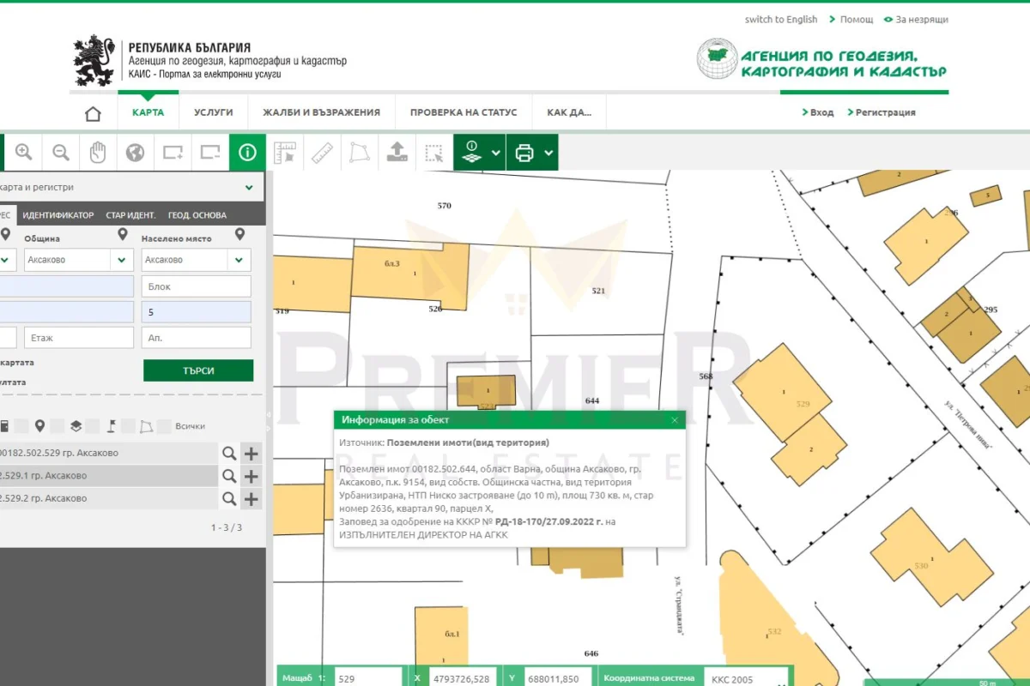Click the globe full extent icon
Viewport: 1030px width, 686px height.
tap(135, 153)
